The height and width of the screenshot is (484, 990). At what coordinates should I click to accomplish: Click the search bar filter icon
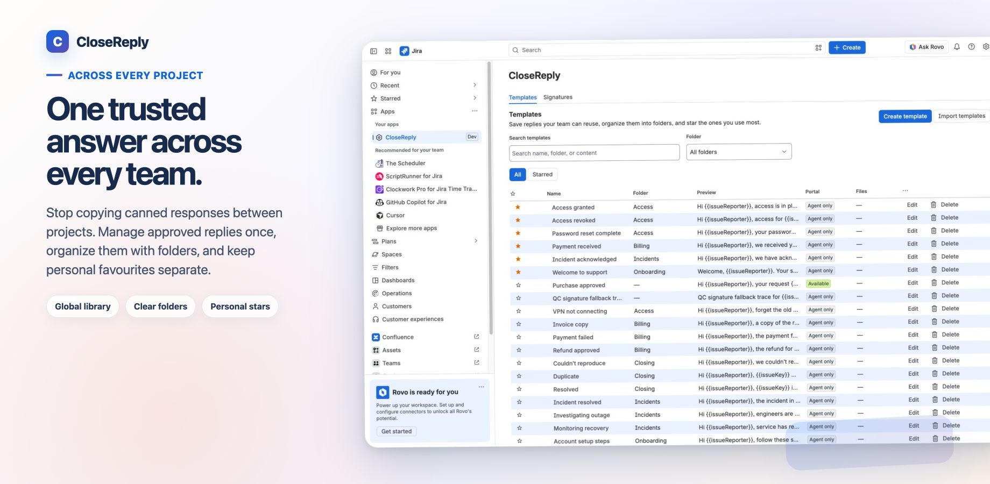(818, 48)
